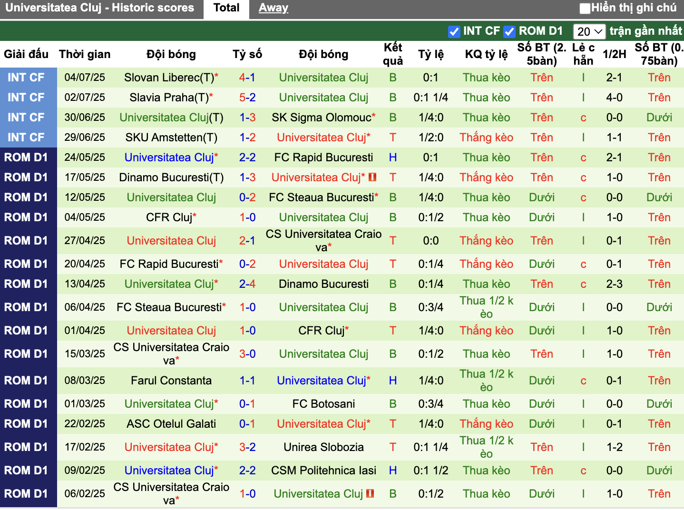Screen dimensions: 684x510
Task: Click the 0:1 1/4 odds on 02/07/25
Action: click(x=431, y=98)
